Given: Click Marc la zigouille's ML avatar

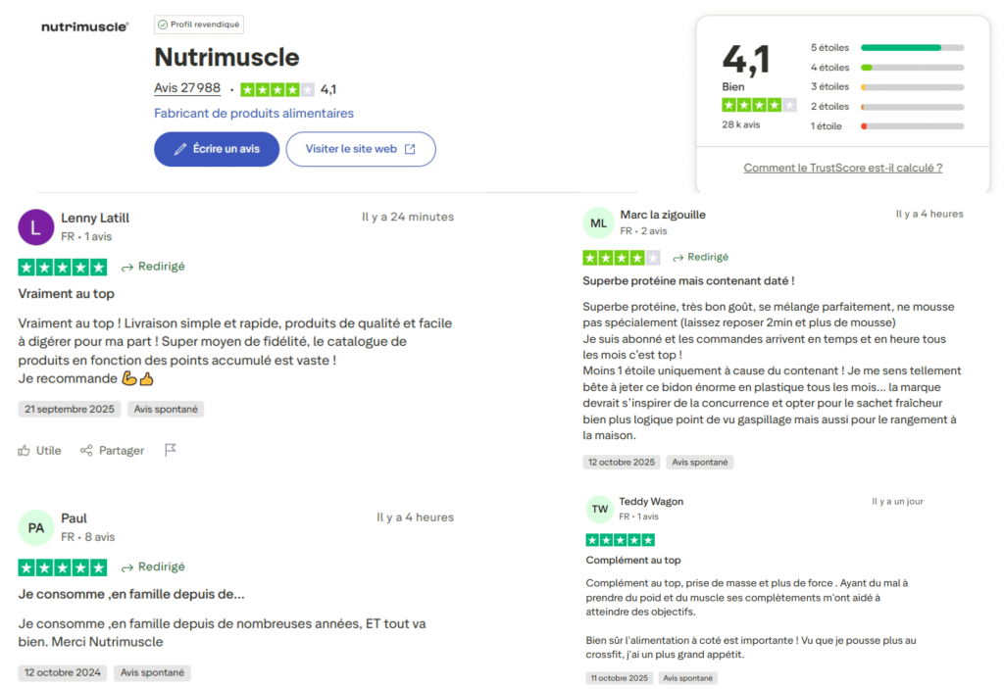Looking at the screenshot, I should [x=599, y=223].
